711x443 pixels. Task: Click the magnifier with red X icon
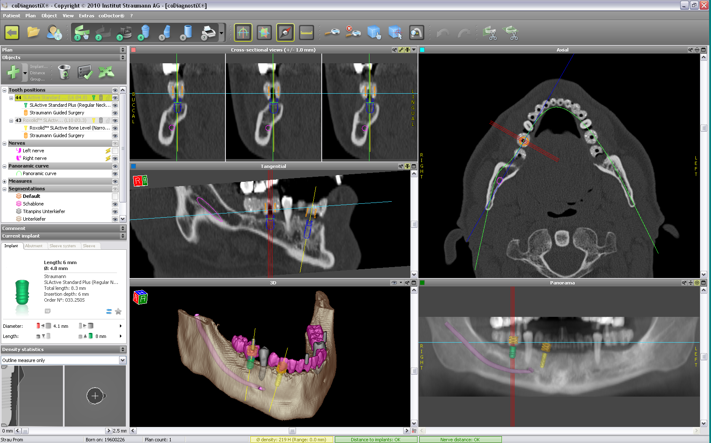tap(353, 32)
